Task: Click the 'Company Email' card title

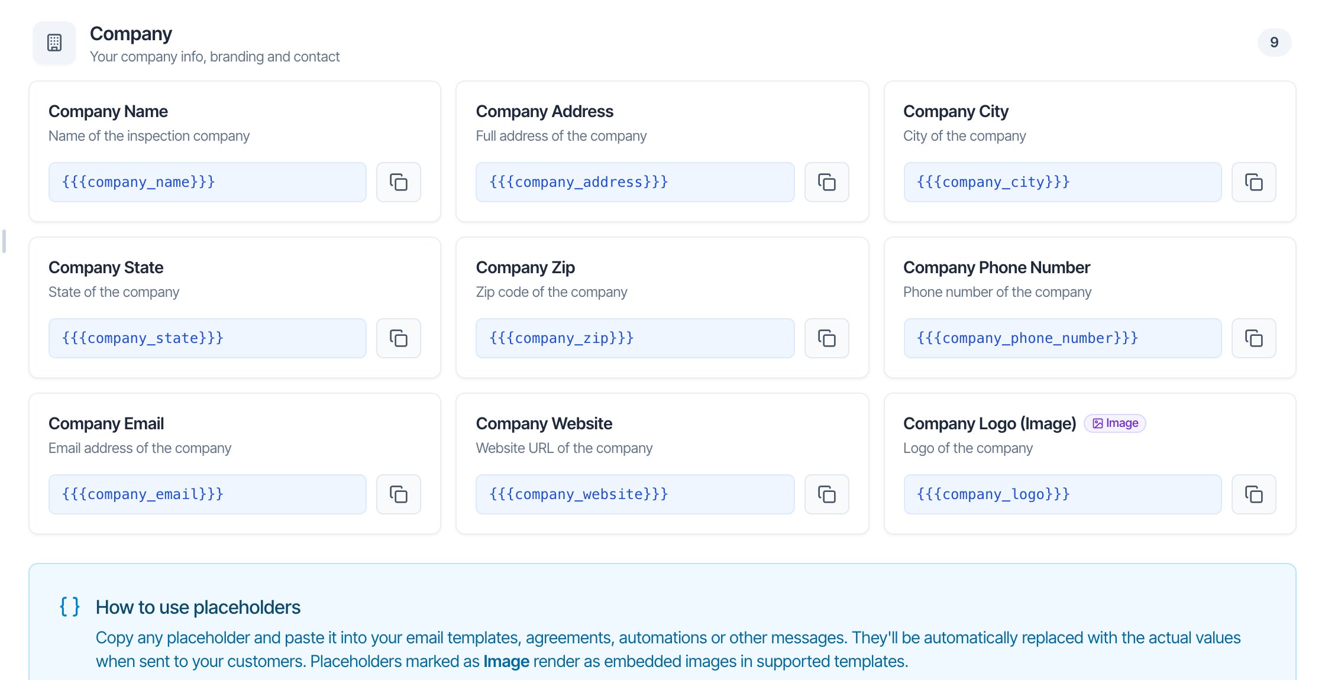Action: (x=106, y=423)
